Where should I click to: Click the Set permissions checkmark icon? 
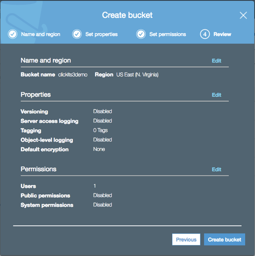141,34
